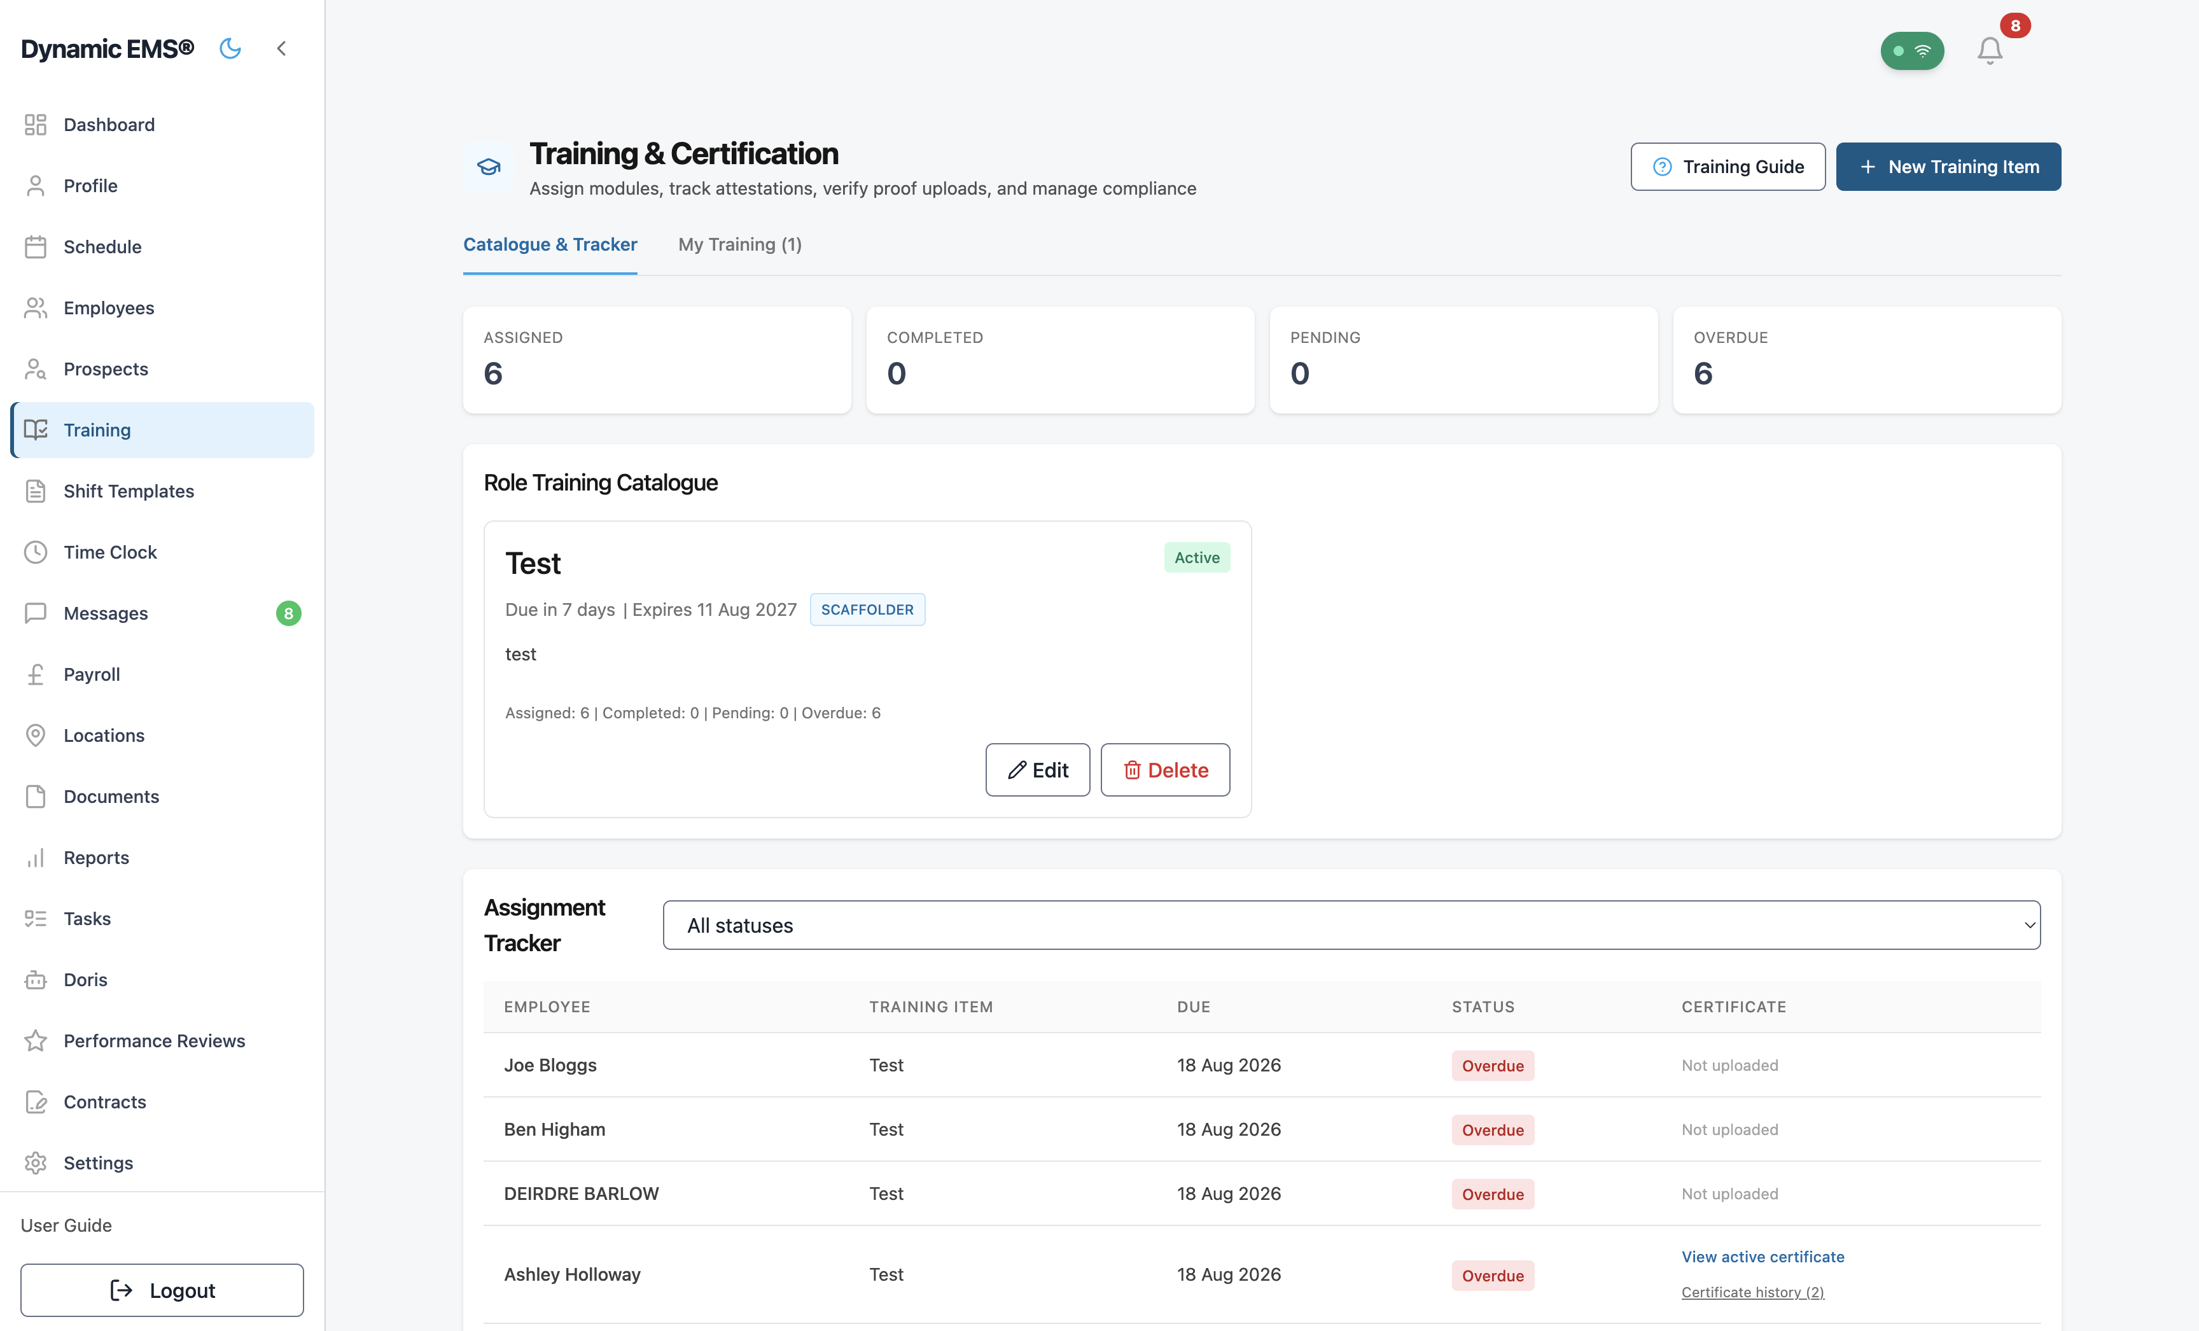Go to Payroll
Viewport: 2199px width, 1331px height.
162,674
